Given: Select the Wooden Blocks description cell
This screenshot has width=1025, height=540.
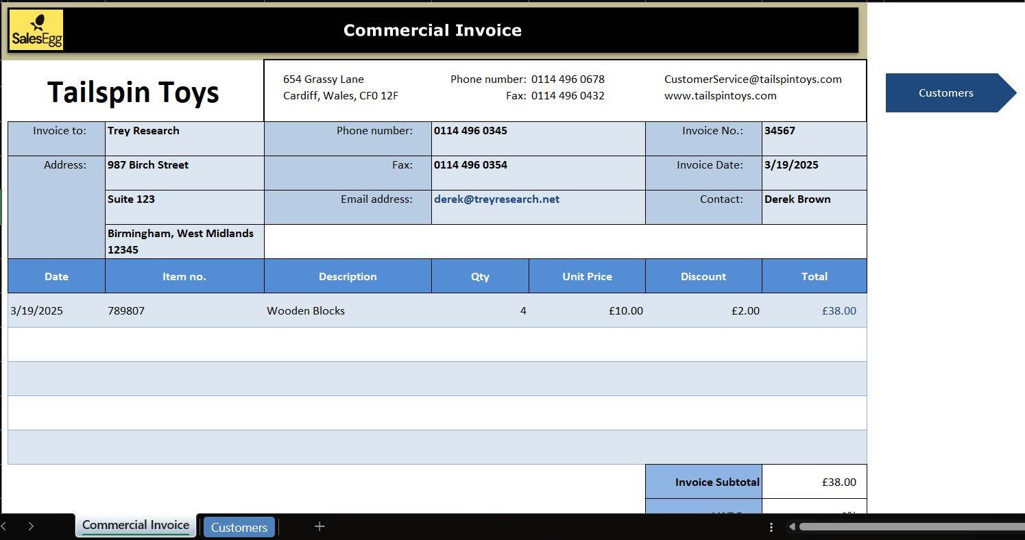Looking at the screenshot, I should click(x=347, y=310).
